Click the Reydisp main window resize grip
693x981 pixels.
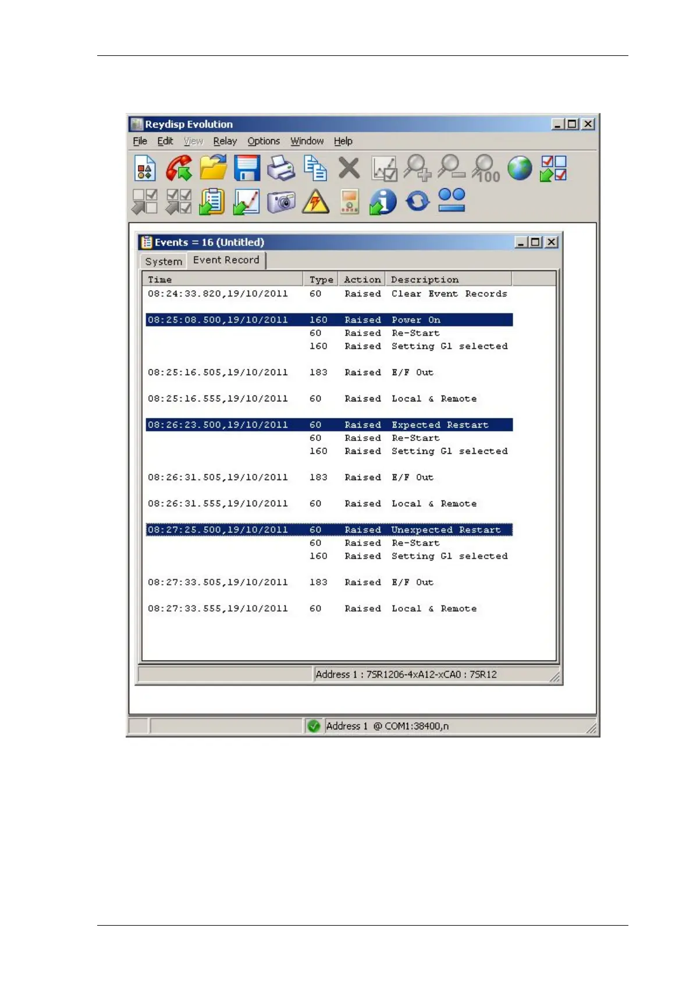coord(591,728)
